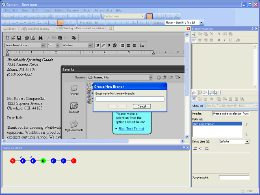Toggle Bold in Frame Properties
This screenshot has height=195, width=260.
219,40
